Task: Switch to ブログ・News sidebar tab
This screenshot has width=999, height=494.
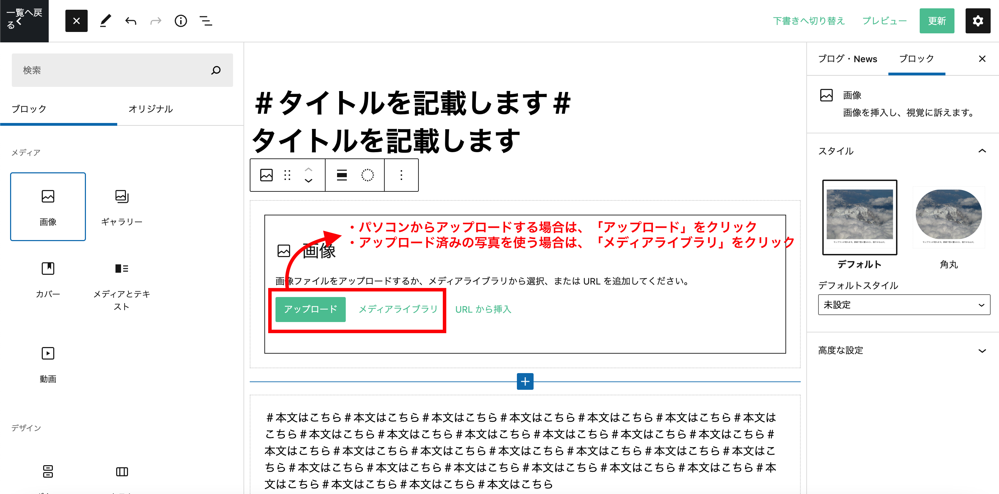Action: tap(847, 59)
